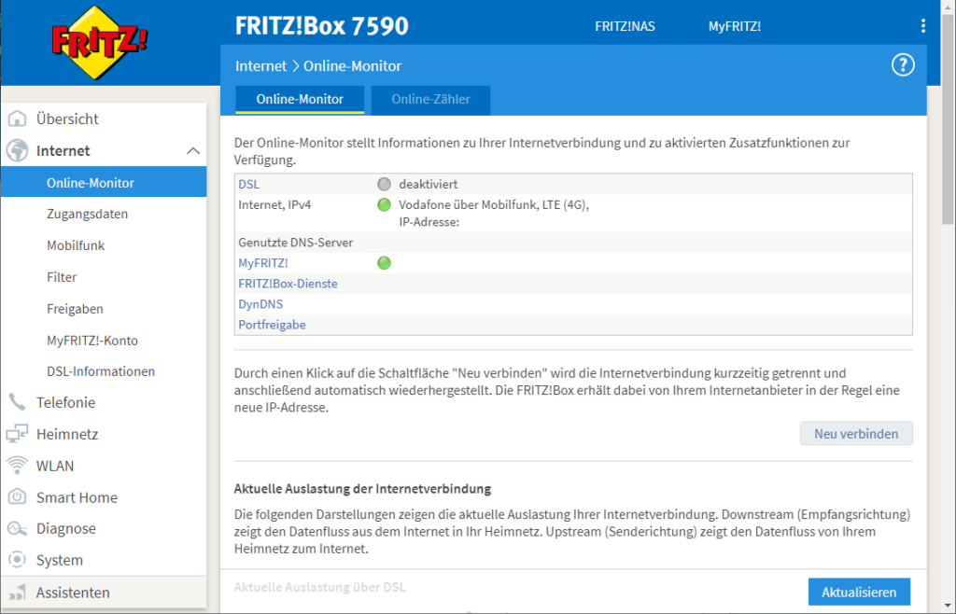Collapse the Internet menu section
Screen dimensions: 956x614
[193, 150]
